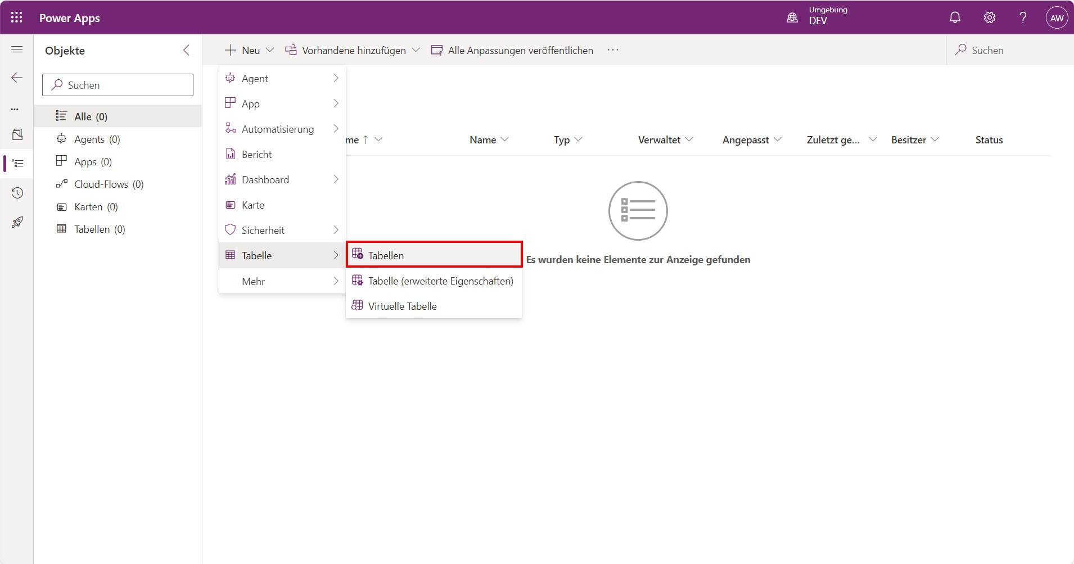This screenshot has height=564, width=1074.
Task: Choose Virtuelle Tabelle option
Action: (x=434, y=306)
